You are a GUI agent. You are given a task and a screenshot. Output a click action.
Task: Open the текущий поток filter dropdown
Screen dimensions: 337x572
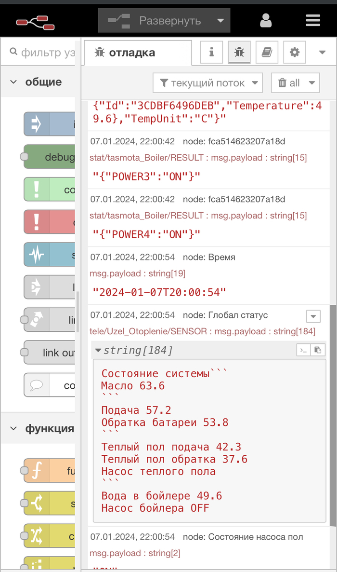207,83
